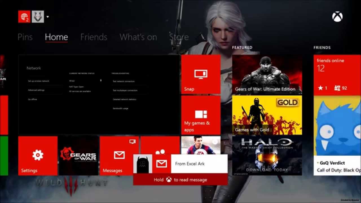Launch the pinned Gears of War tile

tap(78, 156)
